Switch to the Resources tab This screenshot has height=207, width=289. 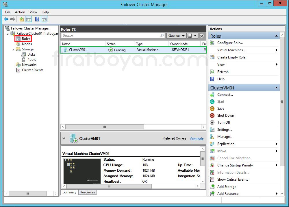coord(87,192)
